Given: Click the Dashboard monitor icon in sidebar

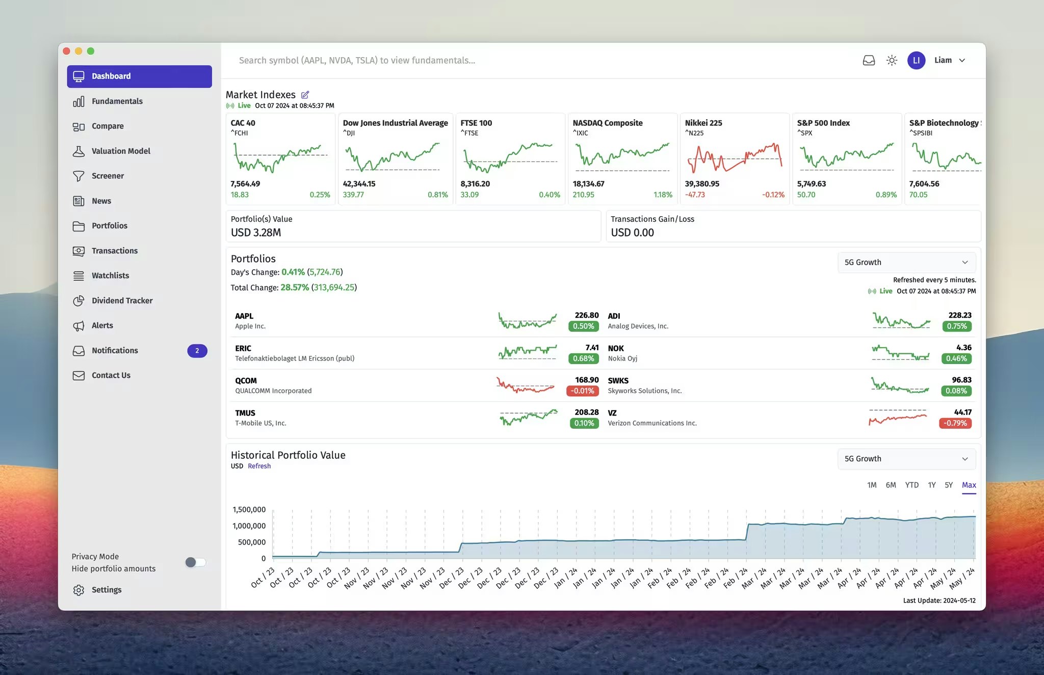Looking at the screenshot, I should (79, 76).
